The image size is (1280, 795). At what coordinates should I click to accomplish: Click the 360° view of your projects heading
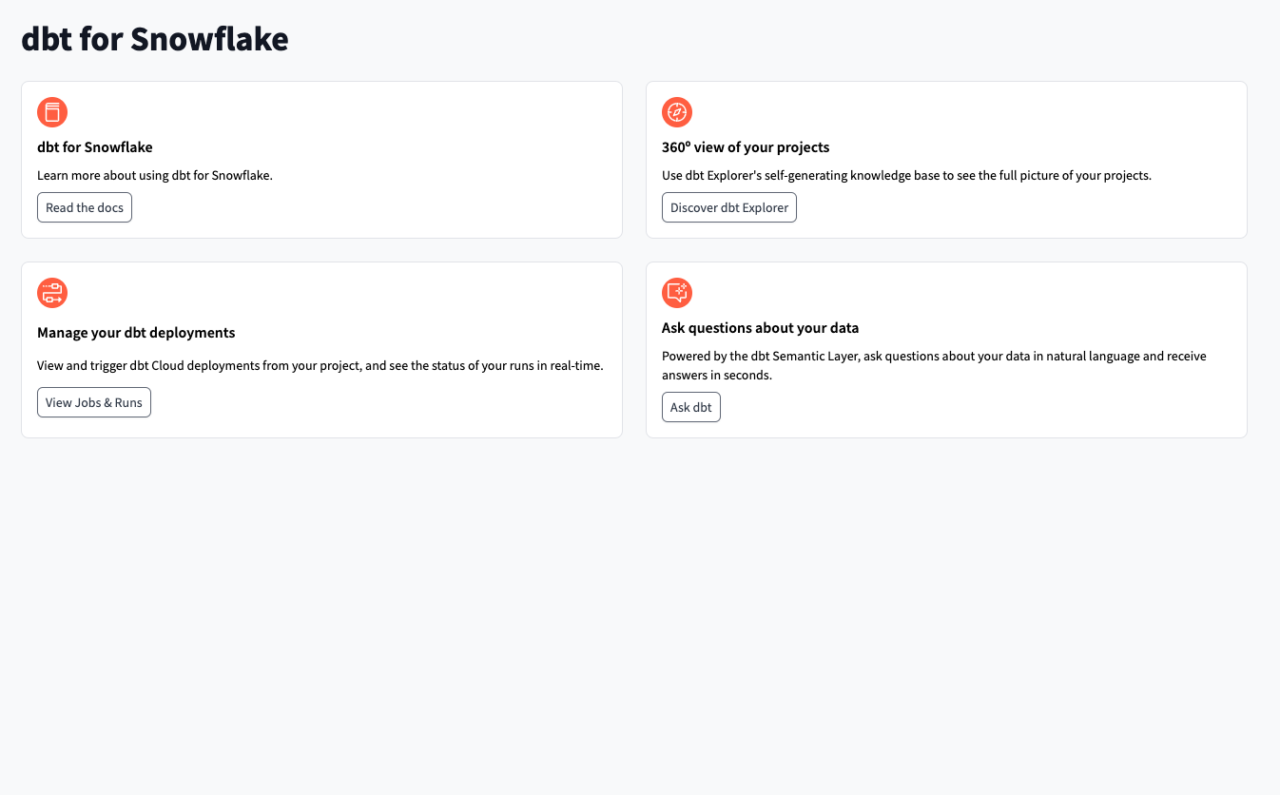746,146
